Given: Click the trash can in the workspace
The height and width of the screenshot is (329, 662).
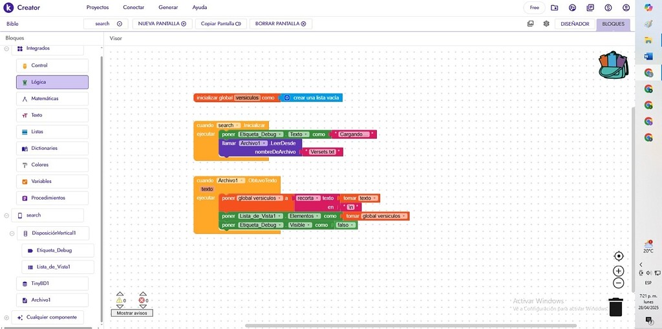Looking at the screenshot, I should click(x=615, y=307).
